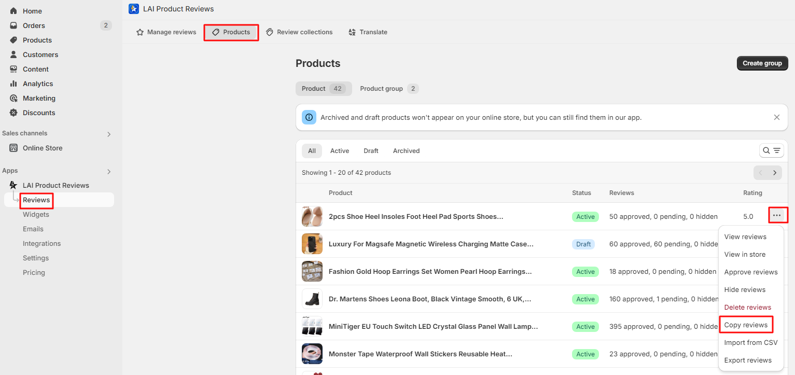Click product name MiniTiger EU Touch Switch

(433, 326)
